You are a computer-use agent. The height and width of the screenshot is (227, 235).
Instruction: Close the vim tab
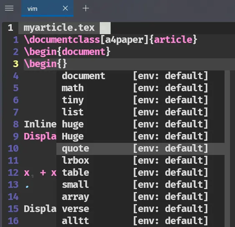tap(66, 8)
